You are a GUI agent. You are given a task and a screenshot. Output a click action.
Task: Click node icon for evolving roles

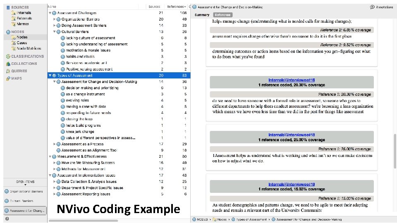tap(63, 100)
